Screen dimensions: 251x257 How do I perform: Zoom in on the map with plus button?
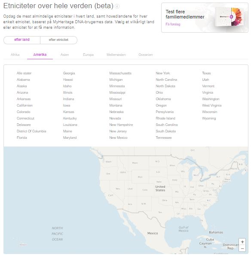(242, 242)
